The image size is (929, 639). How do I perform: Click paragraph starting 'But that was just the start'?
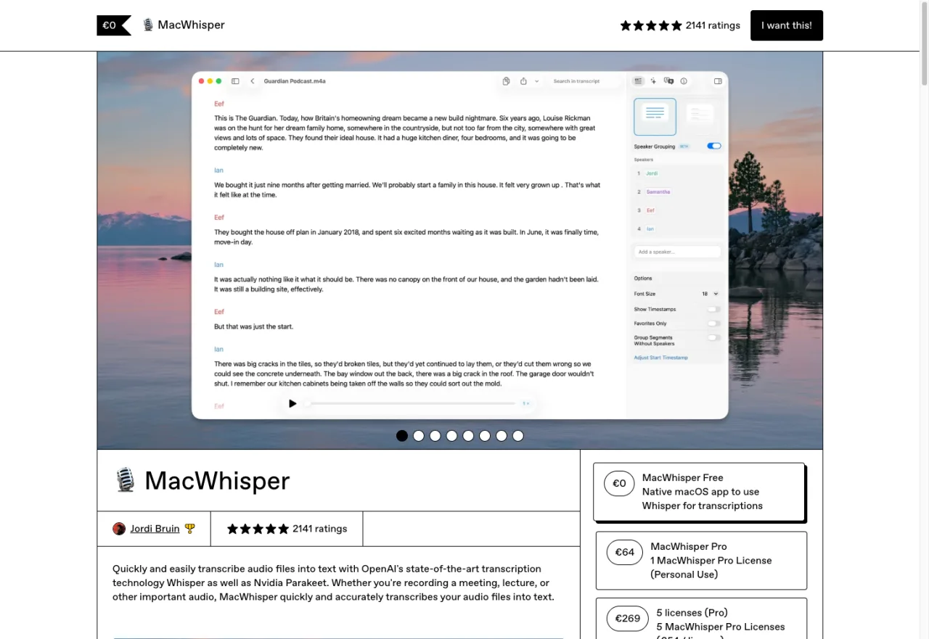253,327
